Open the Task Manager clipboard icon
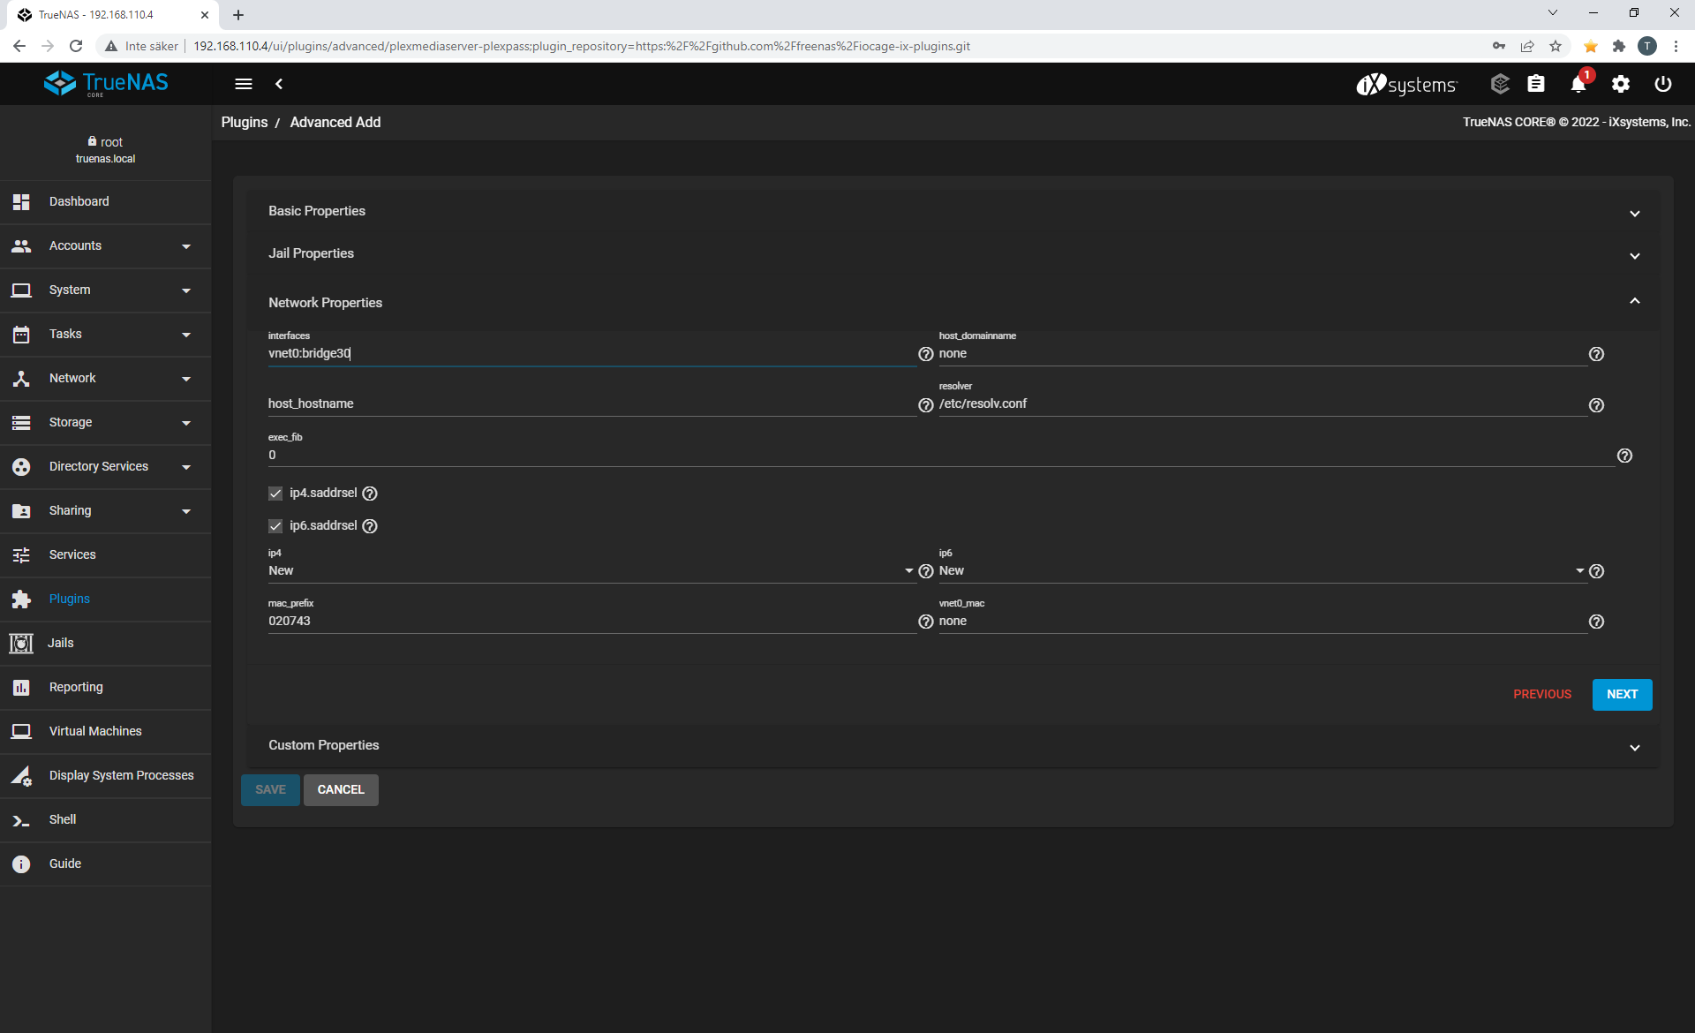The height and width of the screenshot is (1033, 1695). [1536, 84]
